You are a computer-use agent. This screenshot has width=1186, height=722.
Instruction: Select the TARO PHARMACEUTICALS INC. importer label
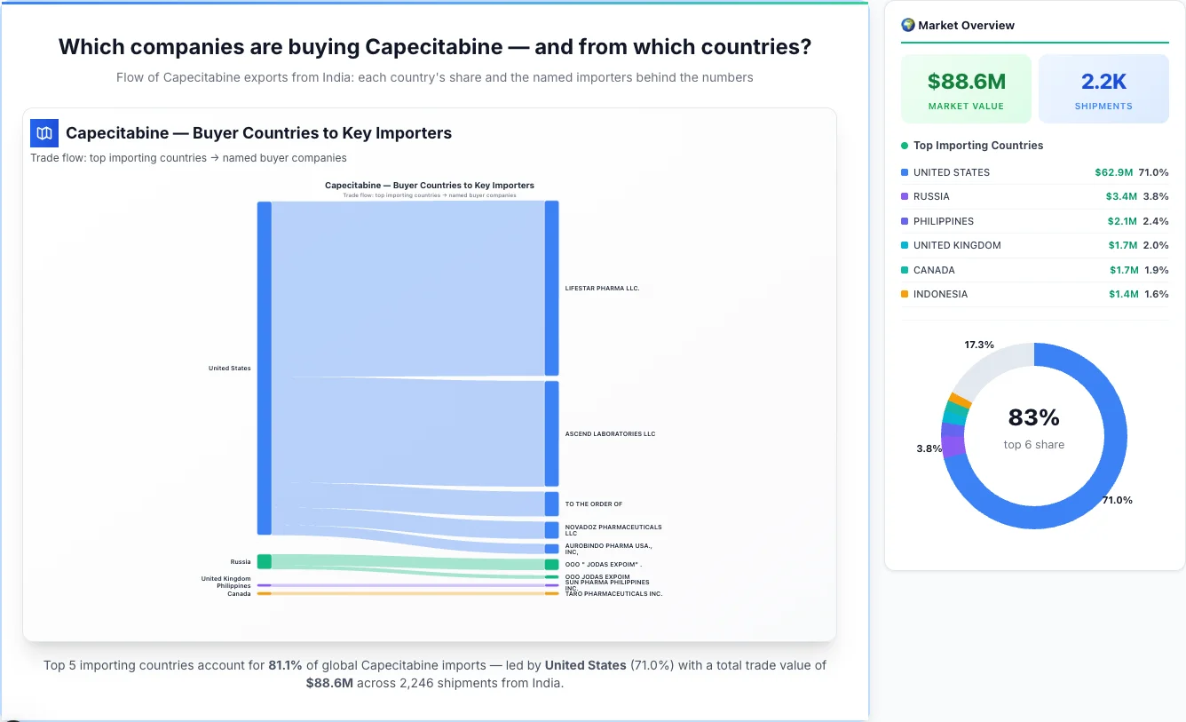click(x=615, y=592)
